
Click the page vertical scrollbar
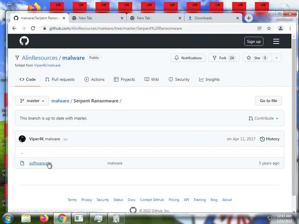[x=294, y=117]
